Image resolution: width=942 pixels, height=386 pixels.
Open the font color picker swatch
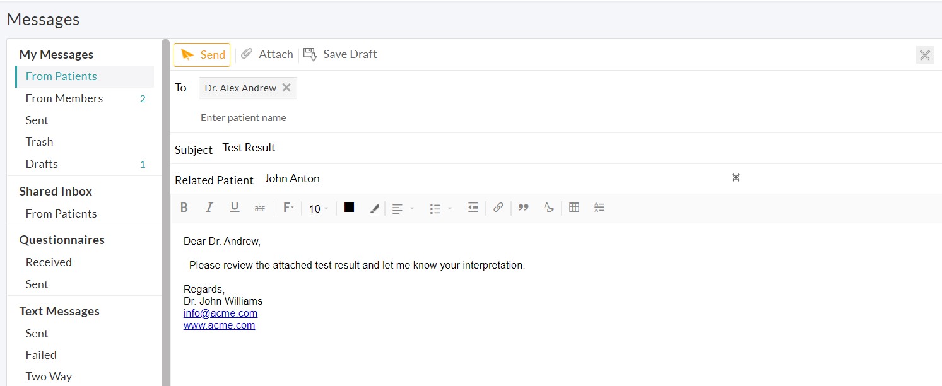pos(349,207)
